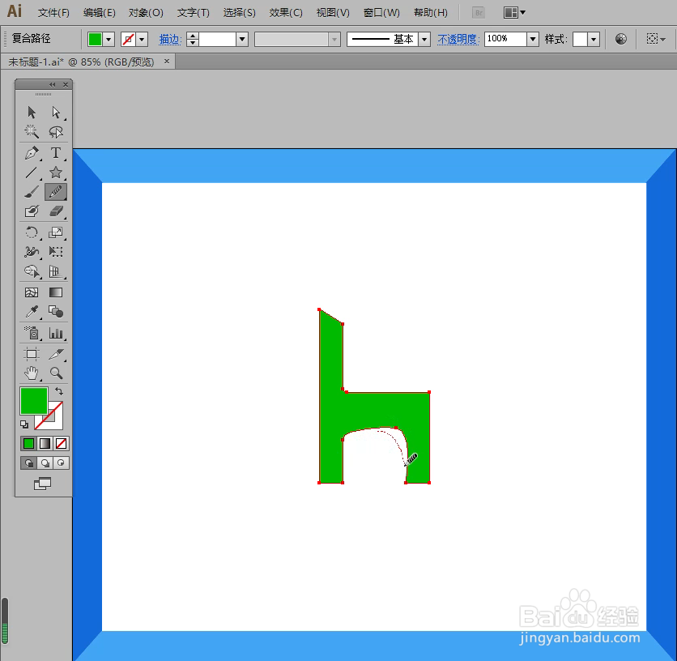Screen dimensions: 677x661
Task: Enable Draw Behind mode
Action: pyautogui.click(x=45, y=463)
